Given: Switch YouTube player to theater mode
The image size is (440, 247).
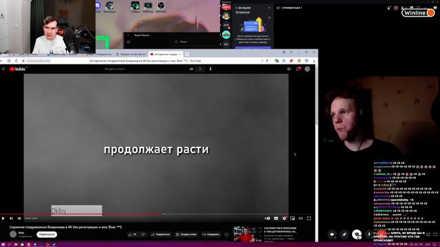Looking at the screenshot, I should 301,218.
